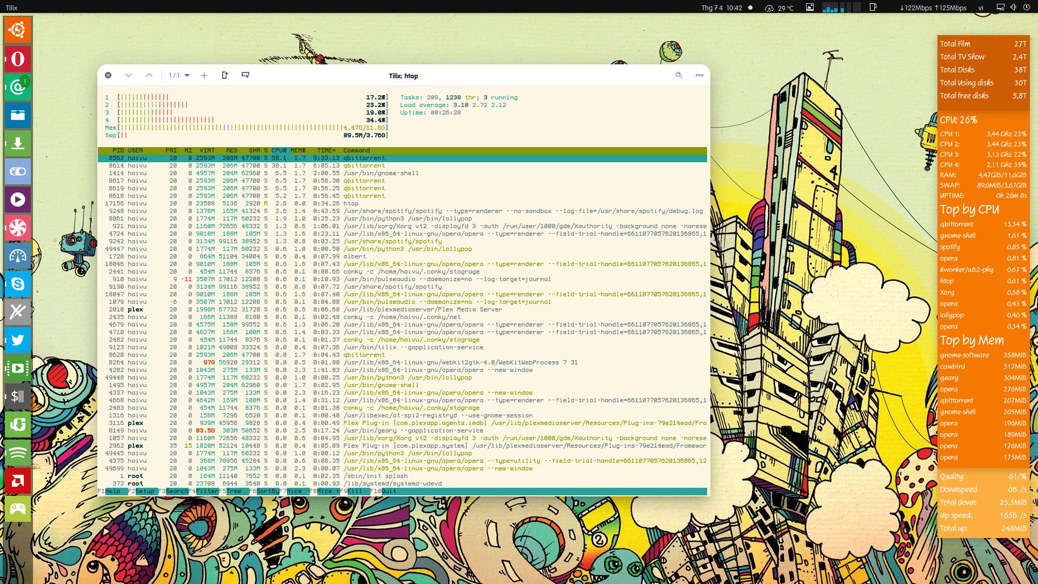The height and width of the screenshot is (584, 1038).
Task: Sort by the CPU% column header
Action: click(x=279, y=150)
